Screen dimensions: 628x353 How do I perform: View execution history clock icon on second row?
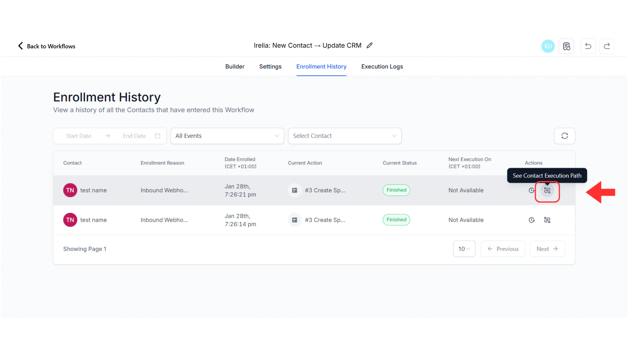click(531, 220)
